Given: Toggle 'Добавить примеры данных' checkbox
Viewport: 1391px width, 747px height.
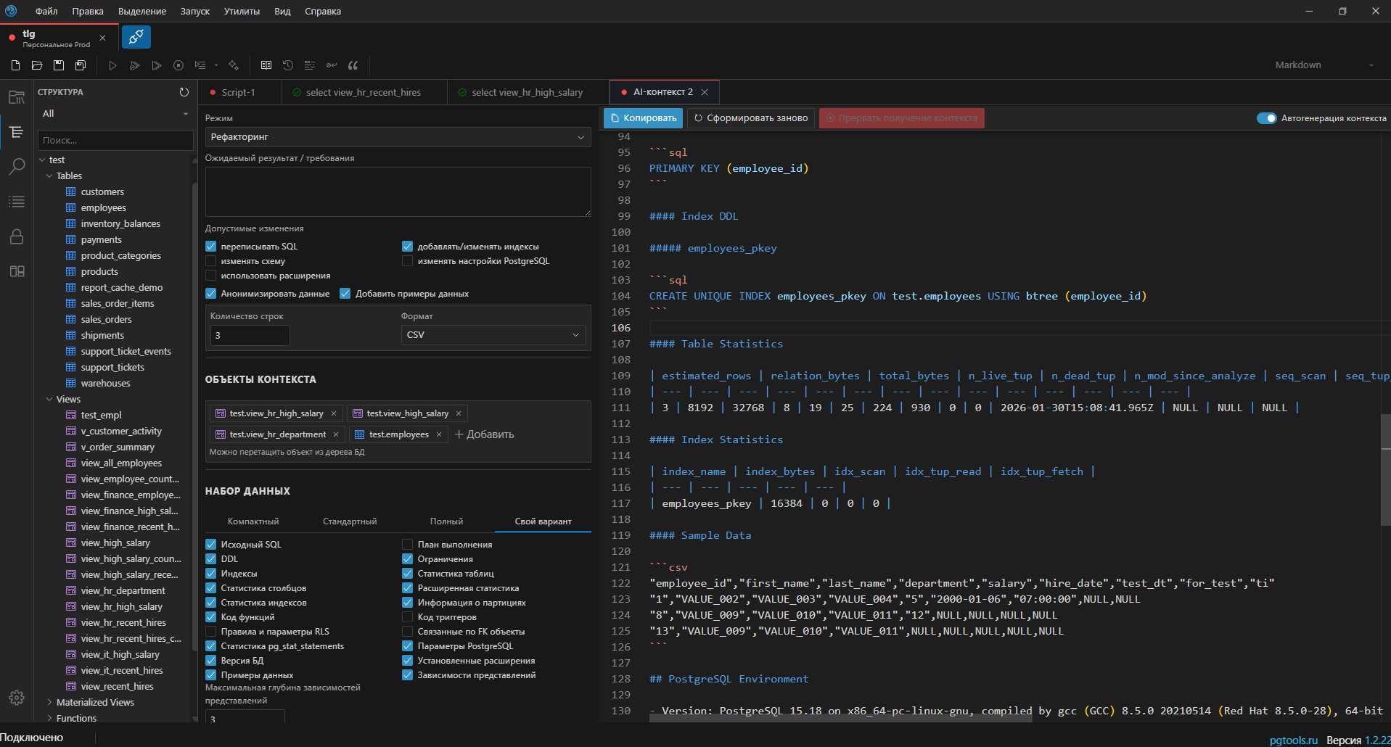Looking at the screenshot, I should click(x=345, y=294).
